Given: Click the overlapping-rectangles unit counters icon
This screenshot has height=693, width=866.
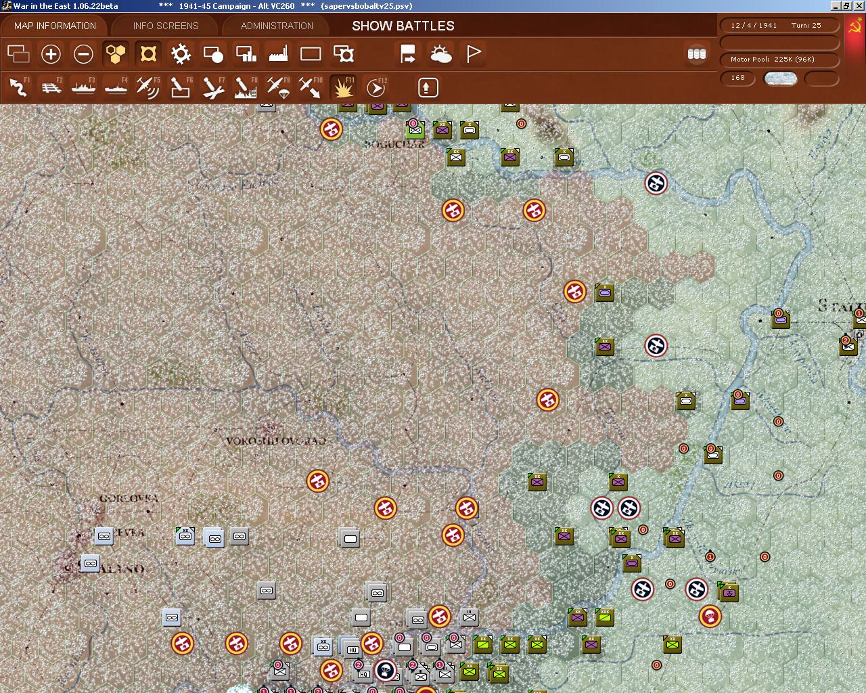Looking at the screenshot, I should [18, 54].
